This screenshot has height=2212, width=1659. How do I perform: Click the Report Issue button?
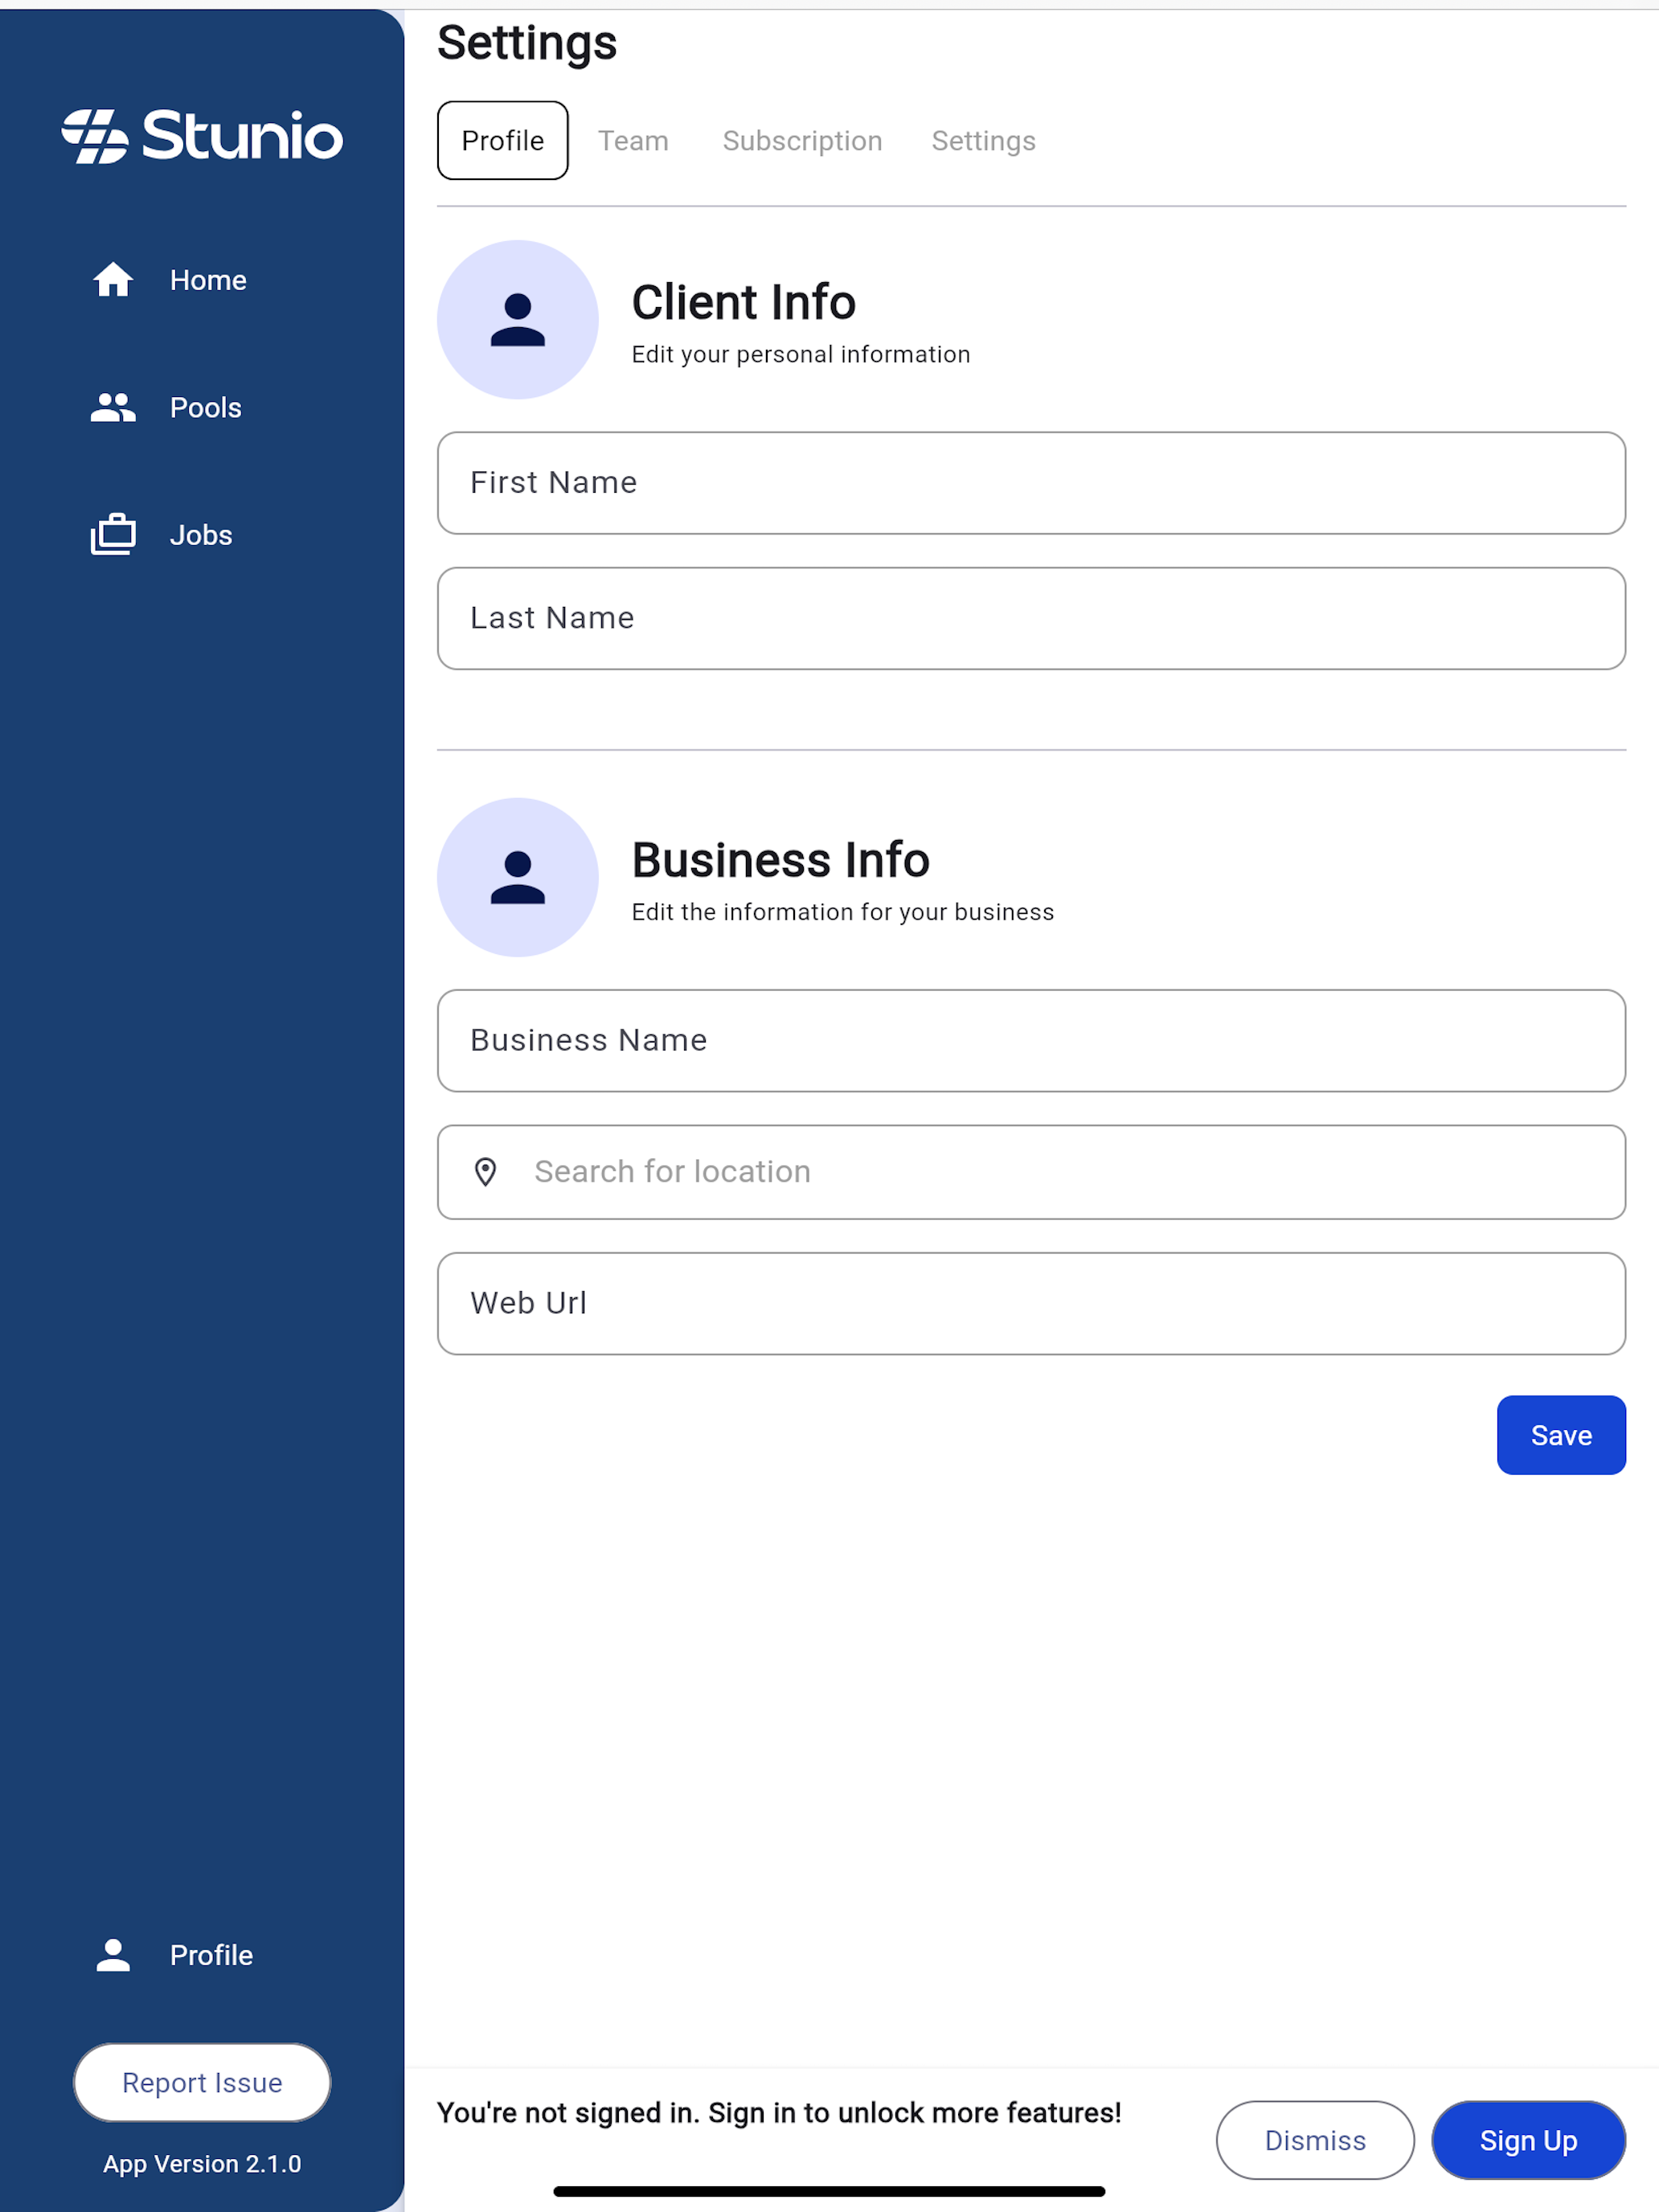(x=202, y=2083)
